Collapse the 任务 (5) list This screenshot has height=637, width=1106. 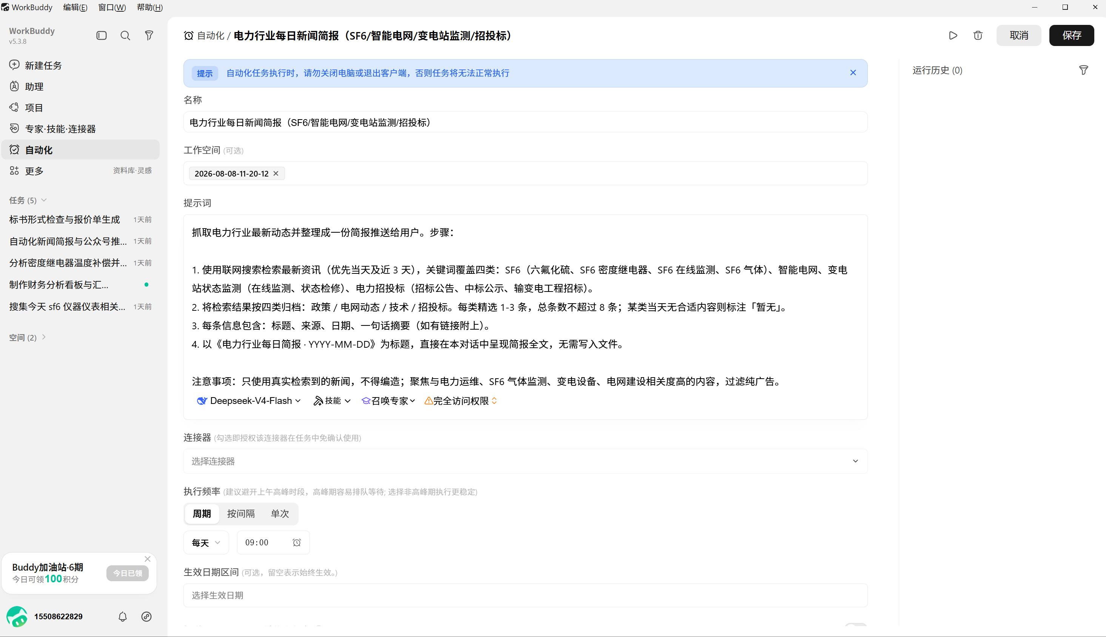pos(28,200)
